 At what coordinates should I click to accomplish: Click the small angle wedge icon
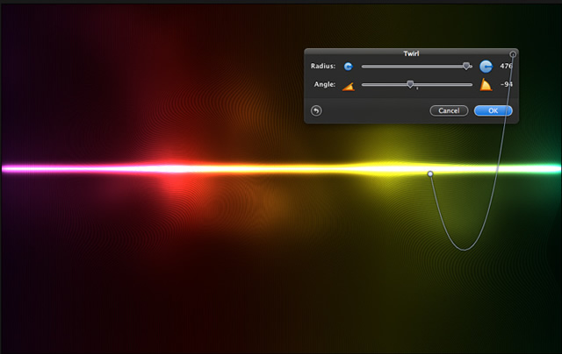click(x=349, y=87)
